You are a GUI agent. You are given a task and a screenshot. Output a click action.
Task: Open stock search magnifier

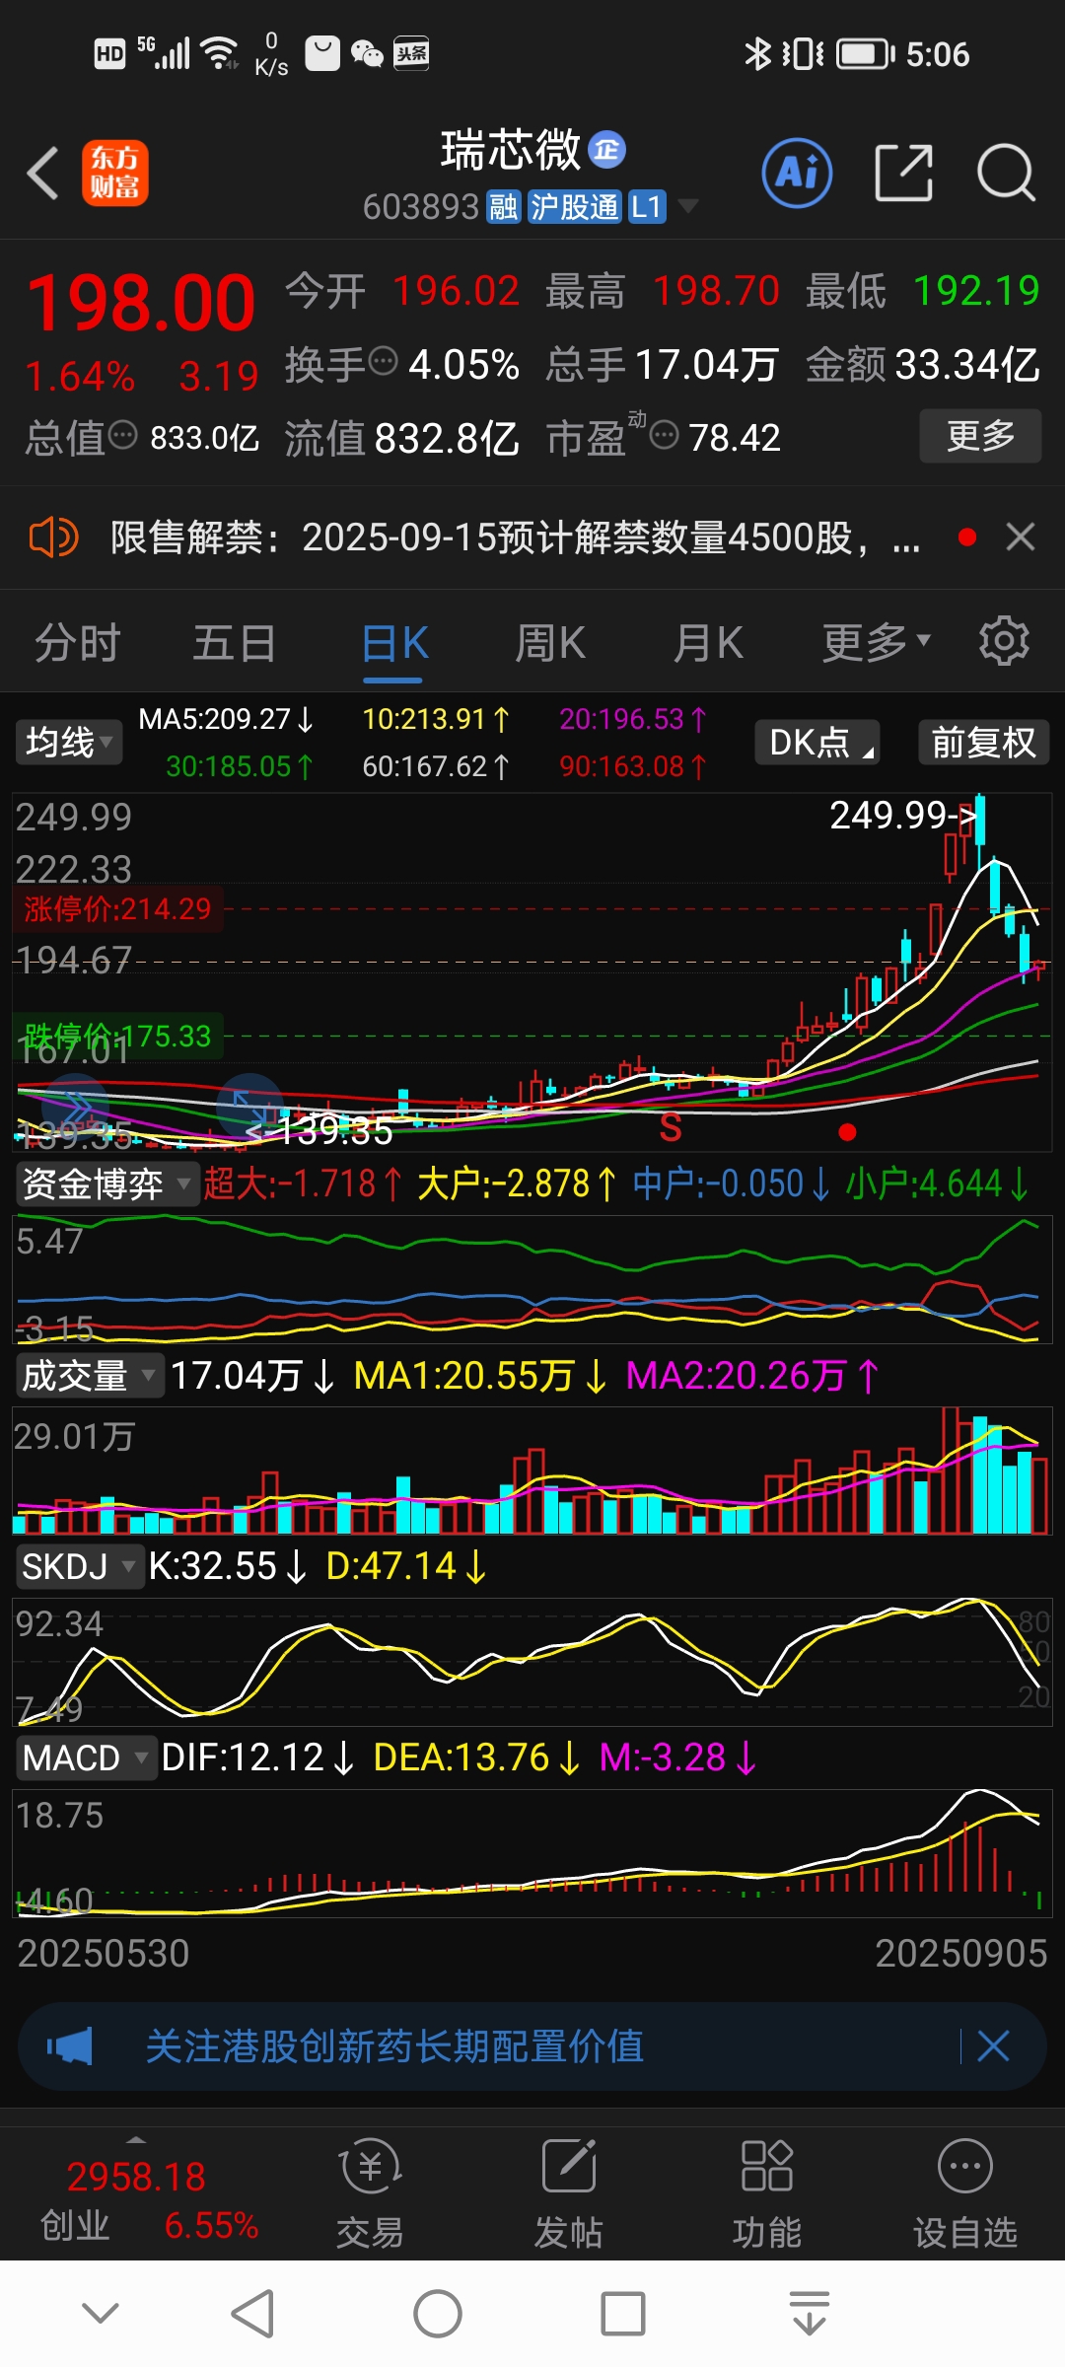1005,174
